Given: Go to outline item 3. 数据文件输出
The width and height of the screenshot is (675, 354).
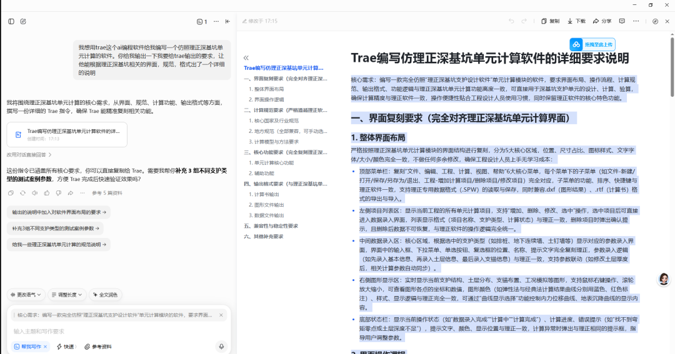Looking at the screenshot, I should point(266,215).
